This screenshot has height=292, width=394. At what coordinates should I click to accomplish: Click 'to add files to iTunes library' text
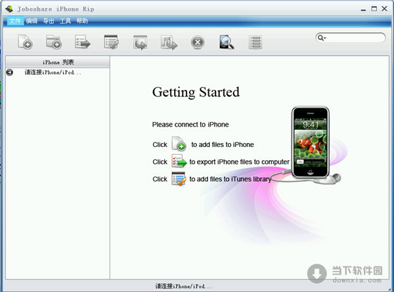(230, 179)
